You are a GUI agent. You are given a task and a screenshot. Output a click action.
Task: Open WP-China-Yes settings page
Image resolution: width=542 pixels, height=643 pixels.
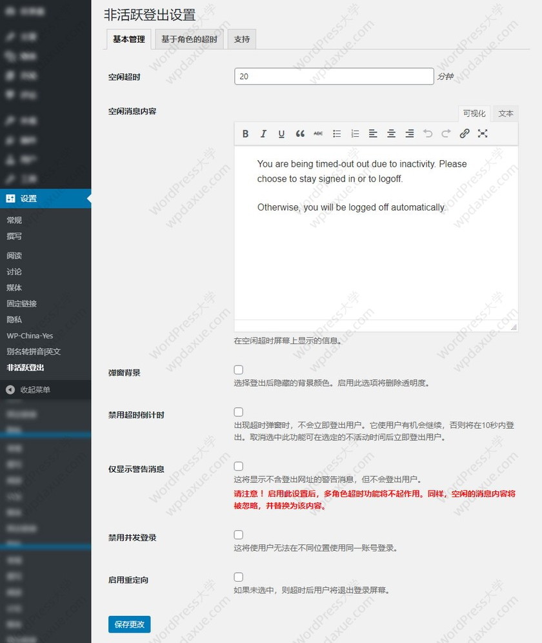tap(30, 336)
